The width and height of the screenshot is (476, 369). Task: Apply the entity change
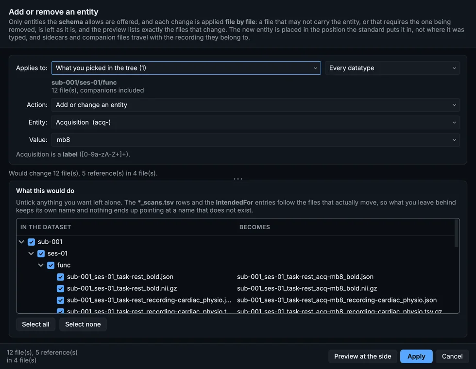416,356
